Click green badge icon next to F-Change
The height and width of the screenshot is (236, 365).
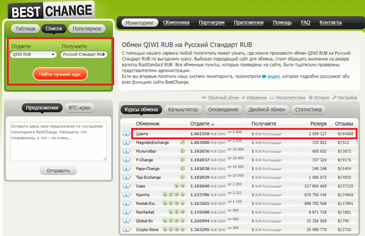click(182, 159)
